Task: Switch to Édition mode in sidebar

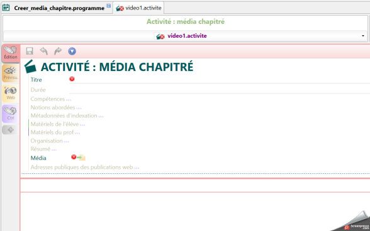Action: coord(11,53)
